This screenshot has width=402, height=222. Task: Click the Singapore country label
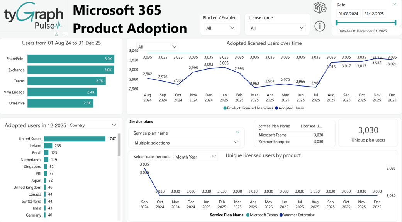pos(32,167)
